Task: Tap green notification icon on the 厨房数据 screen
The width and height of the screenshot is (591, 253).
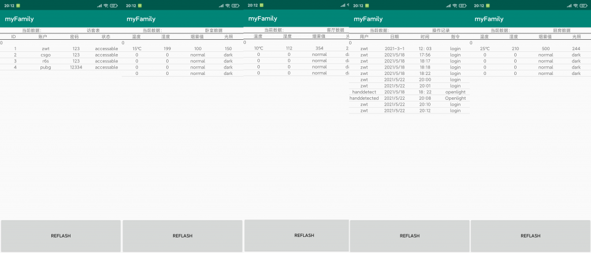Action: [488, 6]
